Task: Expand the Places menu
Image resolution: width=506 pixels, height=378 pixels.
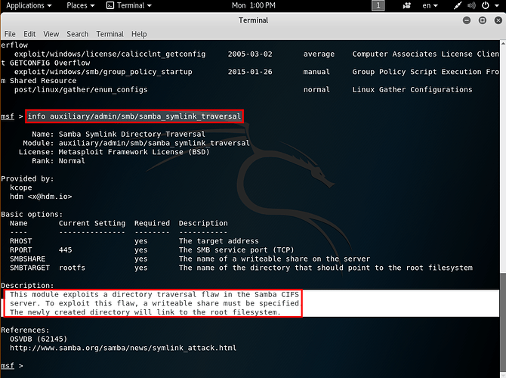Action: [x=80, y=5]
